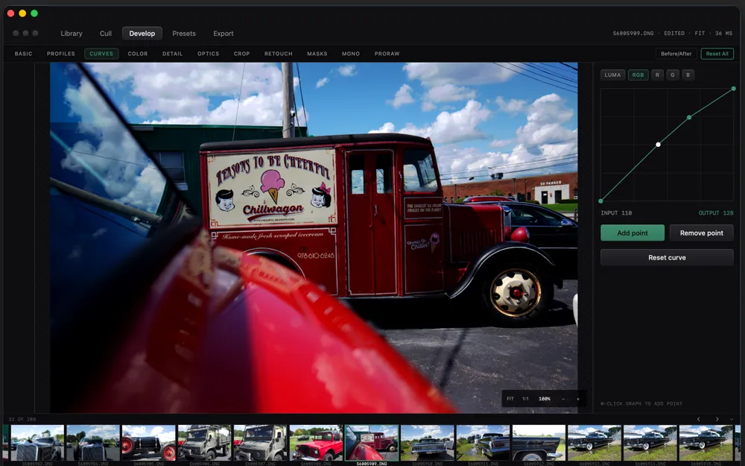The height and width of the screenshot is (466, 745).
Task: Open the COLOR panel
Action: click(138, 54)
